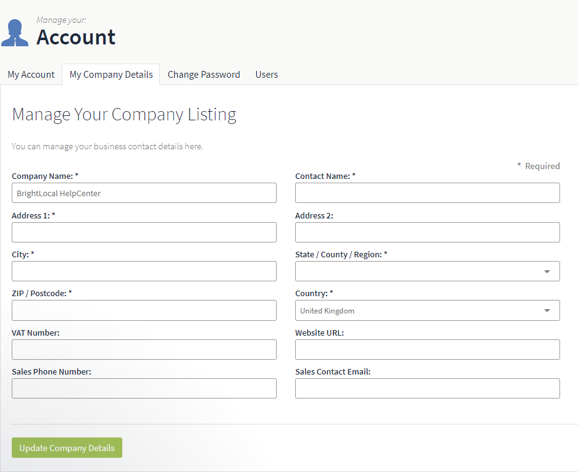Click the Website URL field
The width and height of the screenshot is (578, 472).
pos(427,349)
